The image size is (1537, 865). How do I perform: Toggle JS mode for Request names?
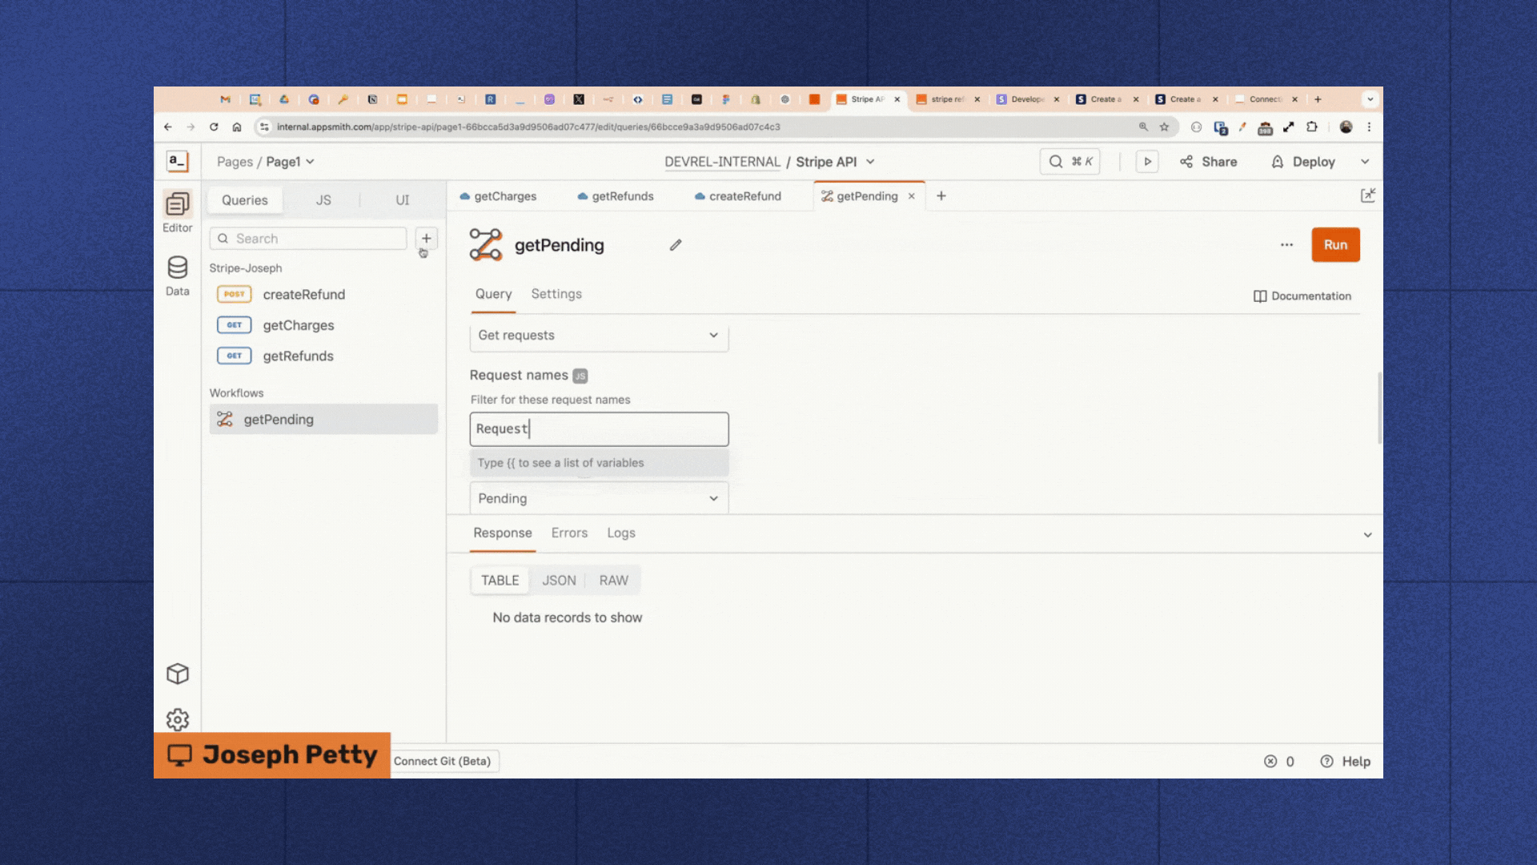[x=579, y=375]
